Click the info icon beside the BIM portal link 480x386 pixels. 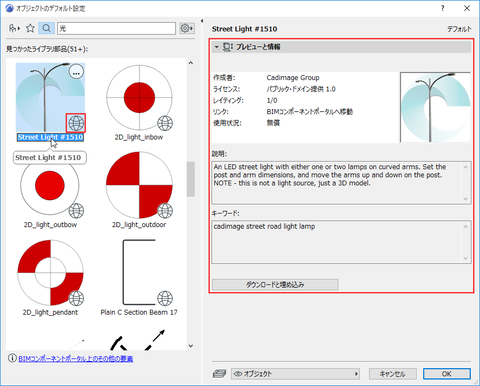pos(12,358)
